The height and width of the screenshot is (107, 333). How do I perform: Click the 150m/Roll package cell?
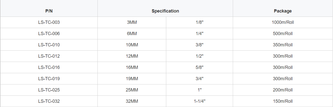coord(283,101)
